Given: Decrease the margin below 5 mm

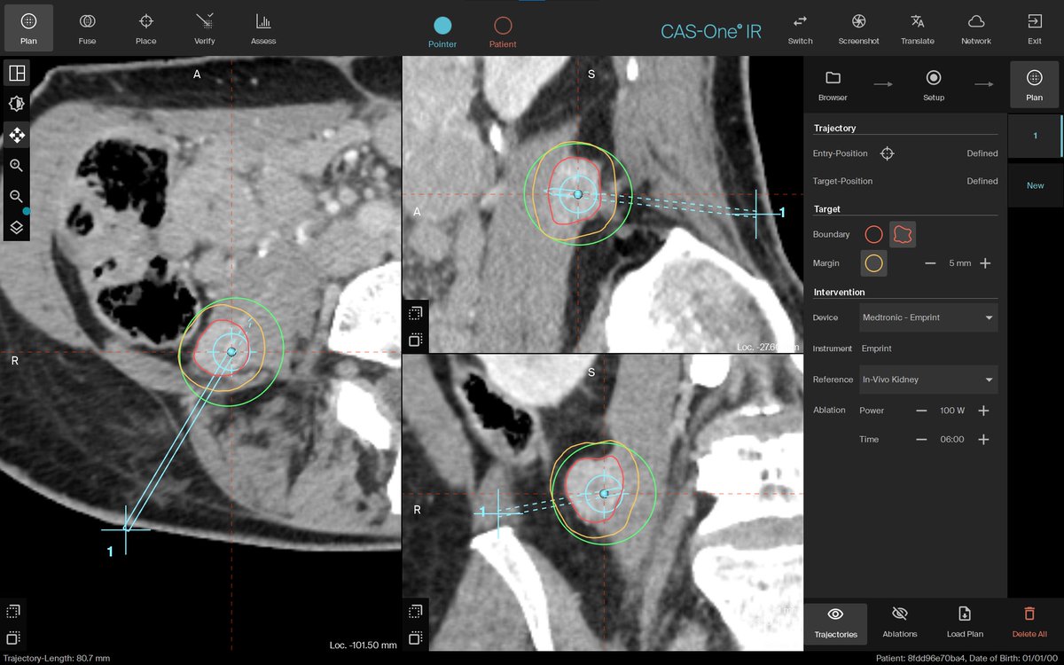Looking at the screenshot, I should pyautogui.click(x=930, y=263).
